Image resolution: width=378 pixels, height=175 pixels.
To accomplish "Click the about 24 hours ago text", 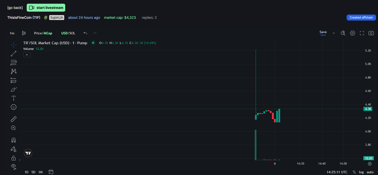I will 84,18.
